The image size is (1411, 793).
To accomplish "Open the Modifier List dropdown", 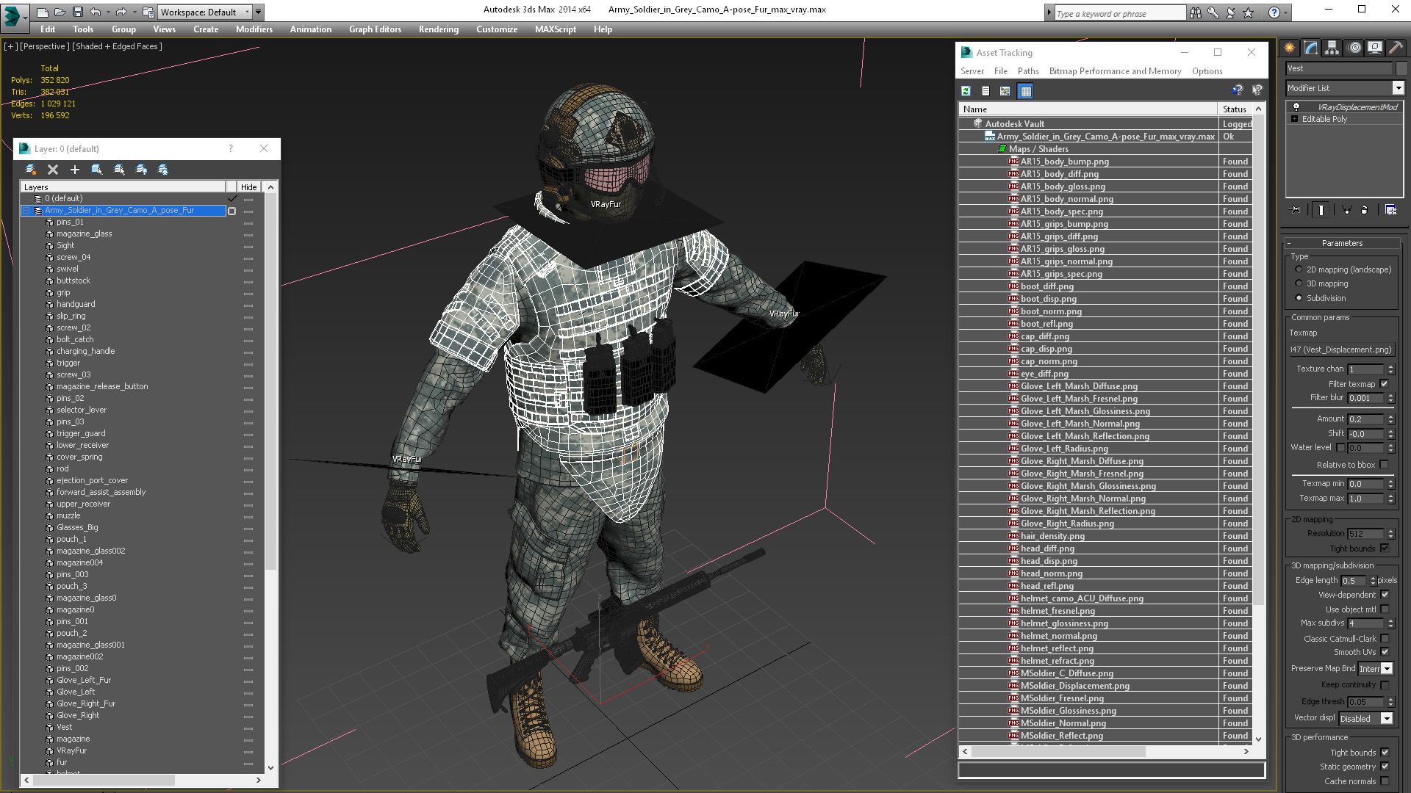I will coord(1398,88).
